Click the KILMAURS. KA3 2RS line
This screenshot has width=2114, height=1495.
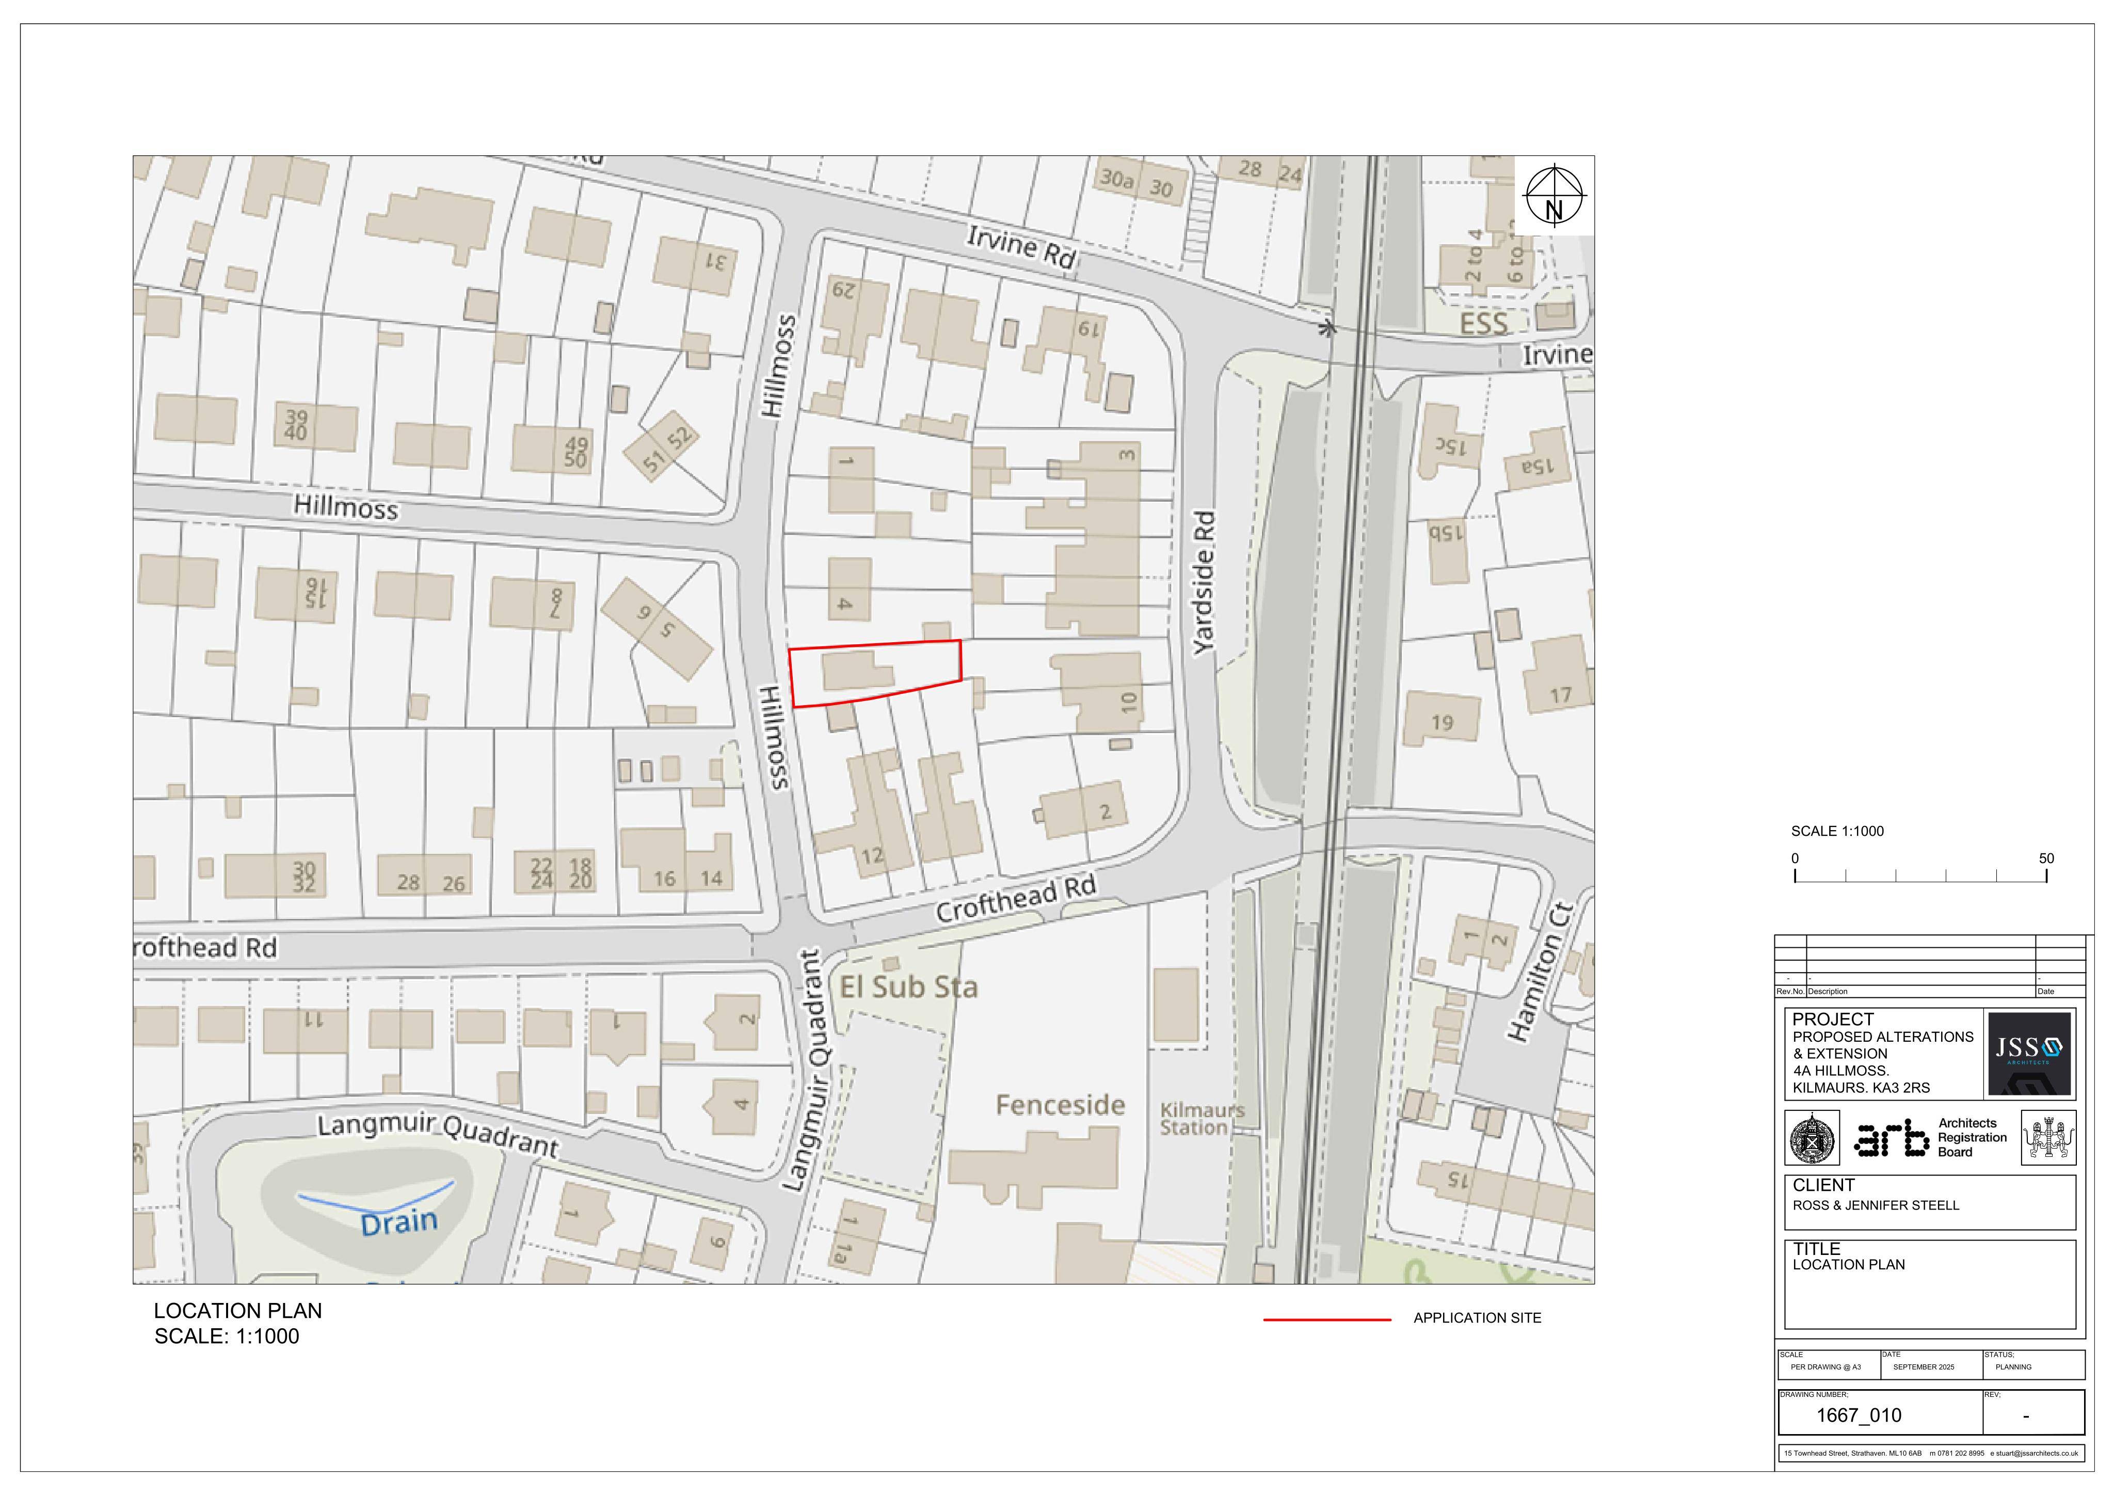point(1861,1087)
